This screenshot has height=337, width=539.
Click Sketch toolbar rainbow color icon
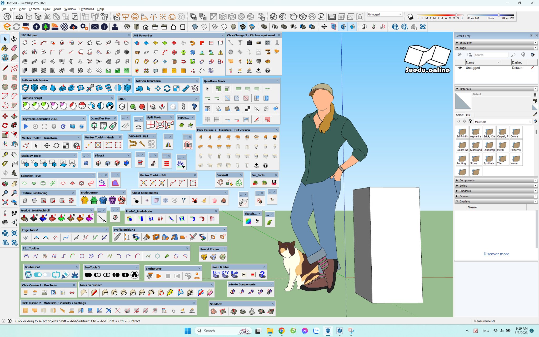point(248,221)
